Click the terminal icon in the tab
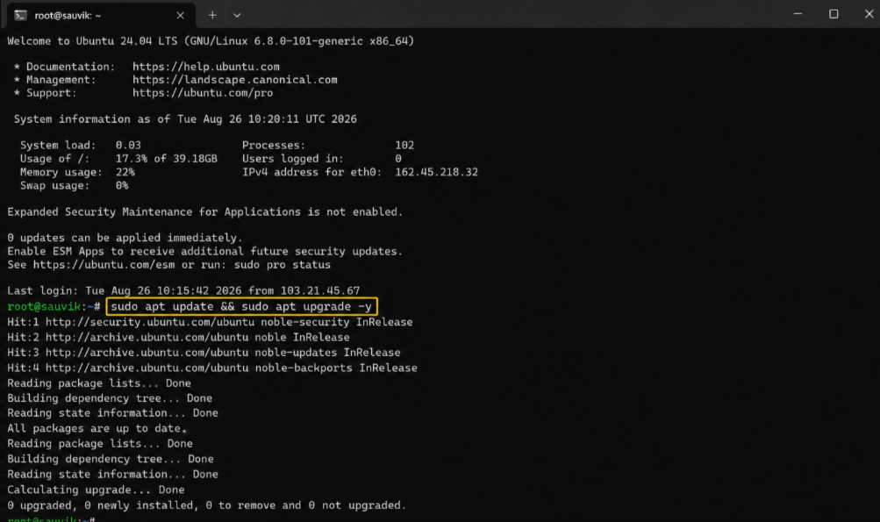 [21, 15]
